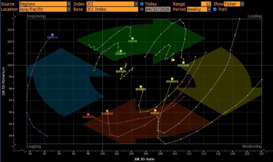Click the Range value field
Viewport: 273px width, 162px height.
tap(206, 4)
